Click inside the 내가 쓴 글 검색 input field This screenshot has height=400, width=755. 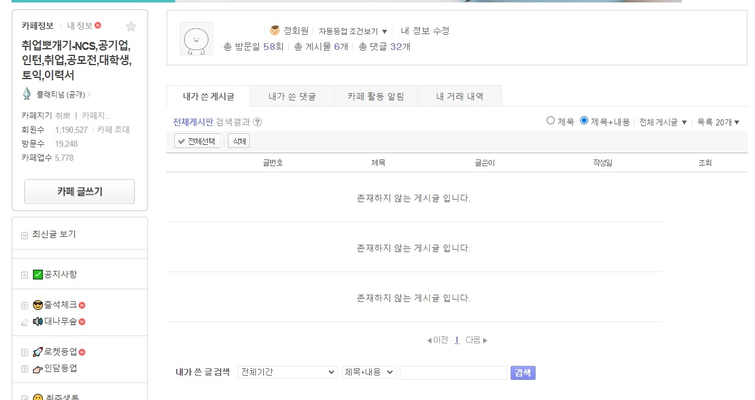pos(453,372)
